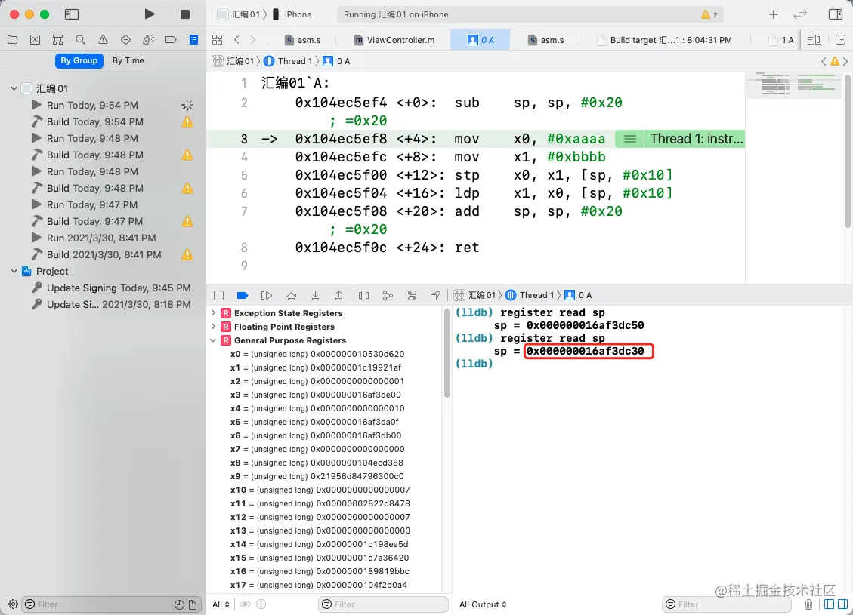The height and width of the screenshot is (615, 853).
Task: Click Simulate Location arrow icon
Action: coord(435,295)
